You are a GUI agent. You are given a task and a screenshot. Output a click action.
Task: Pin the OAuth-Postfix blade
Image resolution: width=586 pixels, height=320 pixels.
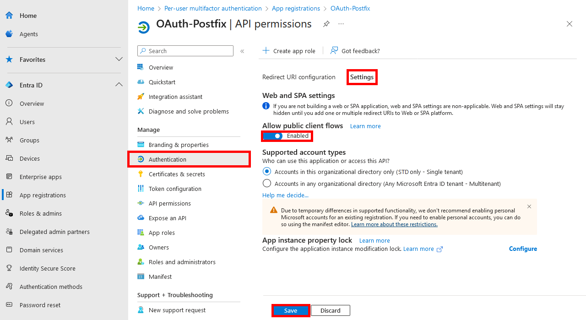click(326, 24)
